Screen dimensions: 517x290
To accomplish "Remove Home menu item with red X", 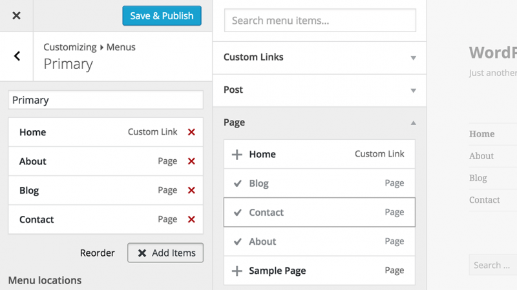I will tap(191, 132).
